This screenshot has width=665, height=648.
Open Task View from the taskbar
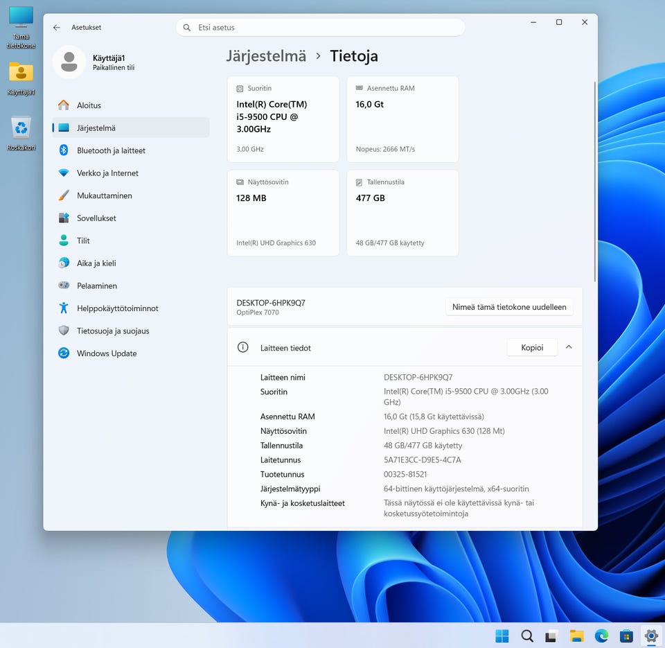(551, 636)
